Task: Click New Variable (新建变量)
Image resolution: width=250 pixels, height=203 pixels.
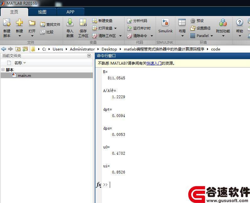Action: (x=102, y=21)
